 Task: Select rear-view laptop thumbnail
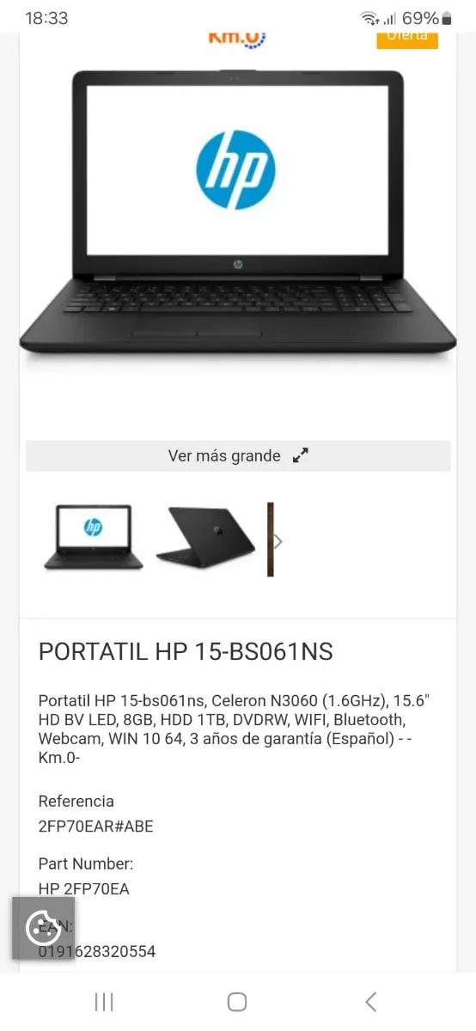[206, 538]
